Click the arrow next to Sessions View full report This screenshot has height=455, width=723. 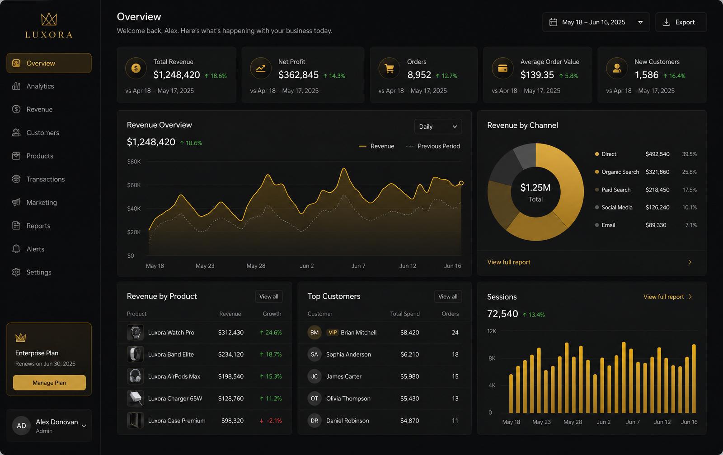click(x=690, y=297)
